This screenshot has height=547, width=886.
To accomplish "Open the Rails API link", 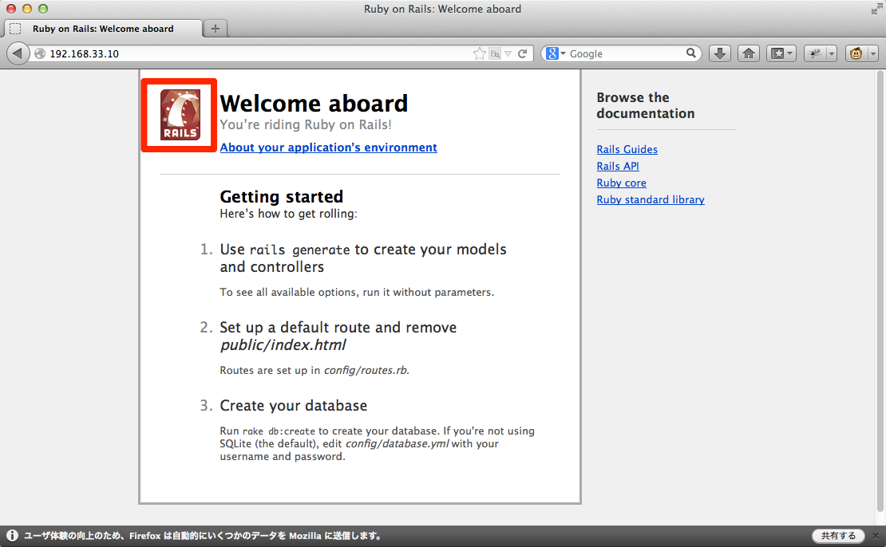I will pyautogui.click(x=618, y=166).
